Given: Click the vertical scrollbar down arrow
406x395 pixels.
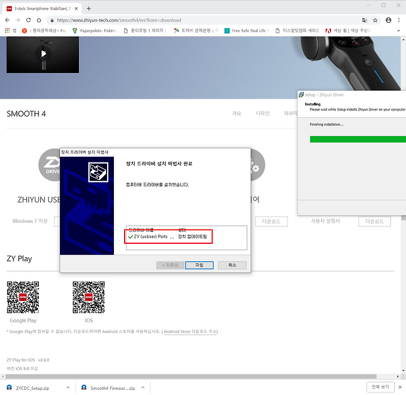Looking at the screenshot, I should (403, 371).
